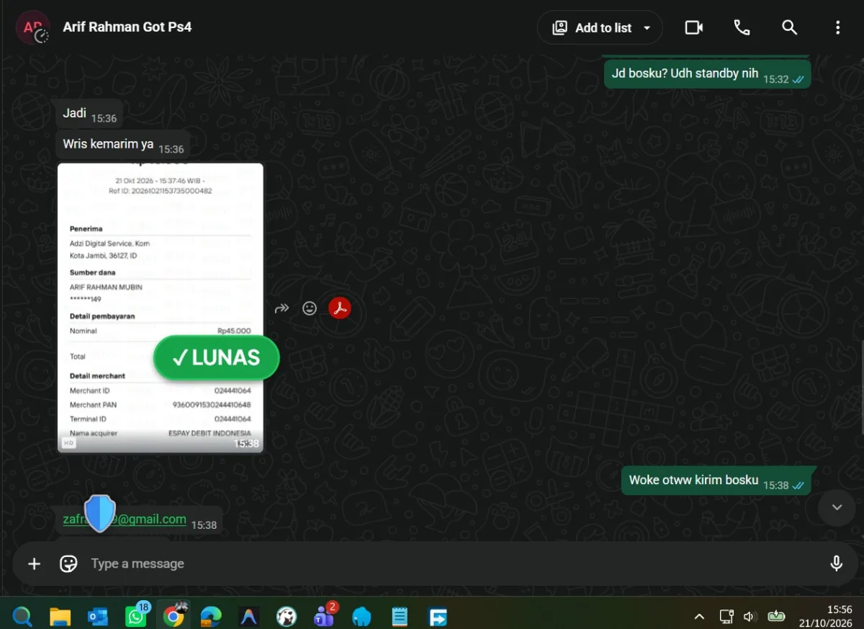This screenshot has width=864, height=629.
Task: Open the attachment plus menu
Action: (x=34, y=563)
